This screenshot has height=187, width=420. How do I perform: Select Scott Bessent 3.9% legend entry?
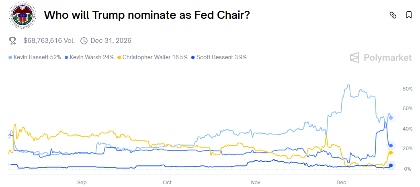point(219,57)
